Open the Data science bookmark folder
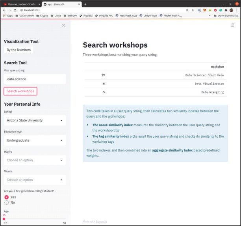 pyautogui.click(x=24, y=15)
